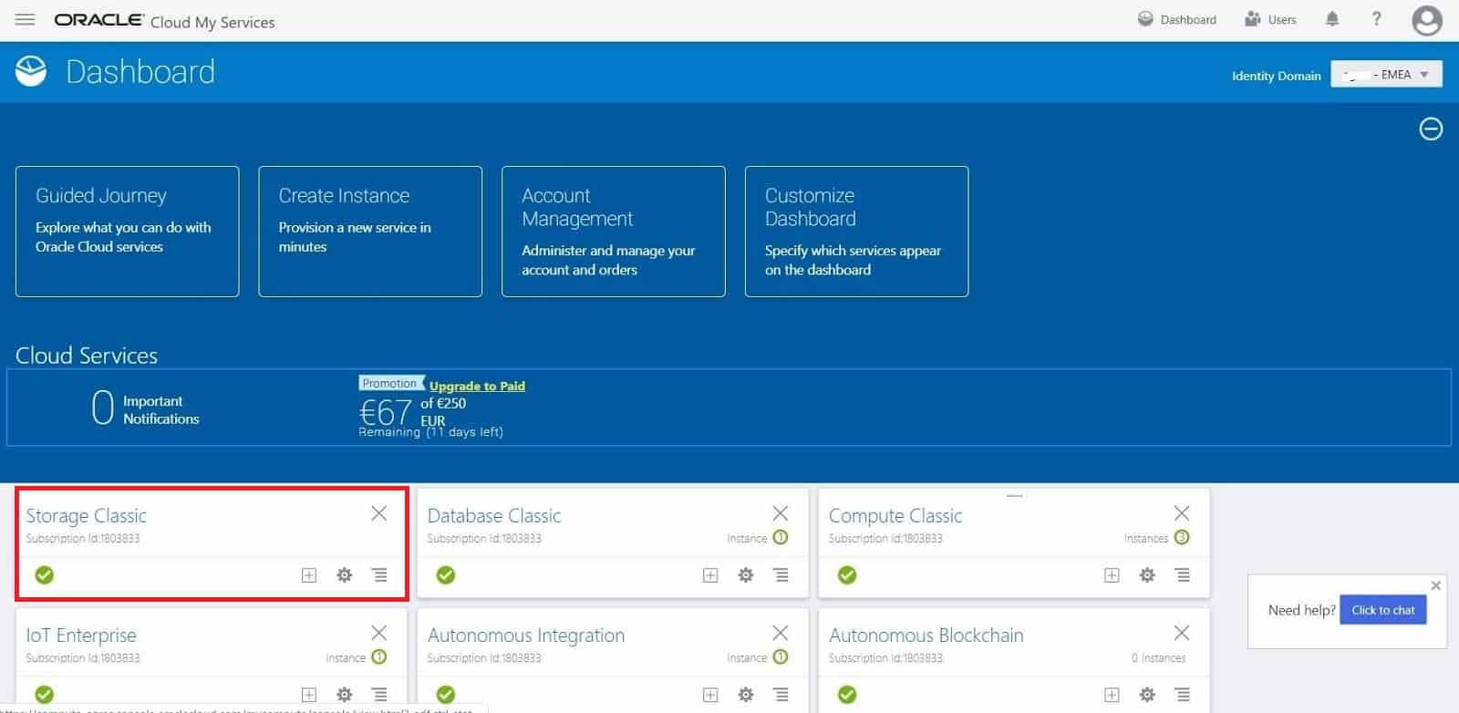Open Storage Classic action menu
1459x713 pixels.
379,575
